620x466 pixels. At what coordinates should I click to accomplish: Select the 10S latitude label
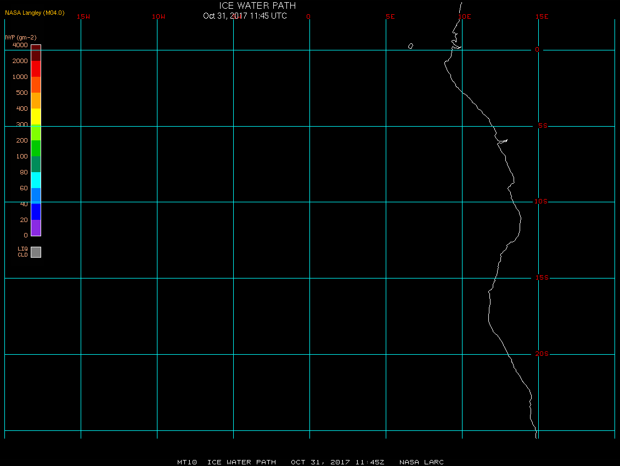(x=541, y=202)
